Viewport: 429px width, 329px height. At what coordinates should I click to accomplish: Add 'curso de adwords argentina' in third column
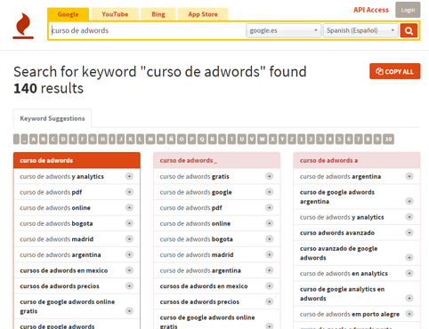(409, 176)
